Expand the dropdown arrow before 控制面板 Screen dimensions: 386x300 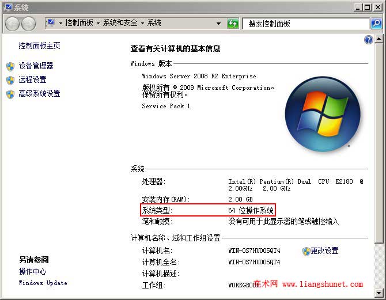[x=60, y=24]
